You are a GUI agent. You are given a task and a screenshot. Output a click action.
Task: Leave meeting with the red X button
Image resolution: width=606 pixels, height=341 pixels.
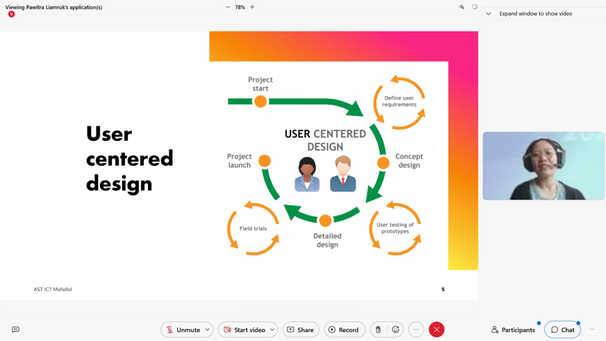point(436,330)
